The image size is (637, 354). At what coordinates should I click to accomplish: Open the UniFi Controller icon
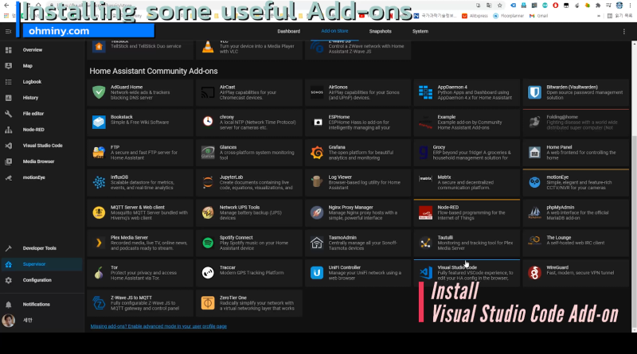coord(317,273)
